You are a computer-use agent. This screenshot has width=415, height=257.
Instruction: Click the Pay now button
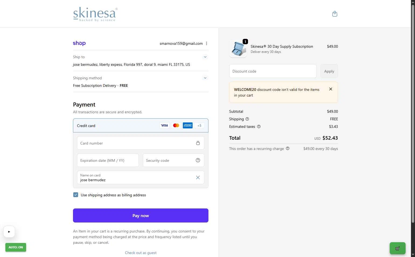[141, 215]
